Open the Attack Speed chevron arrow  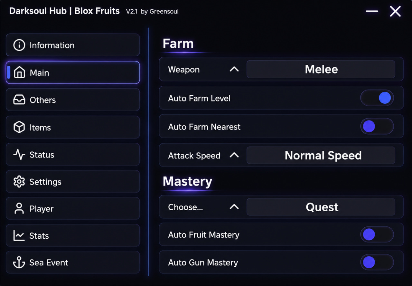tap(234, 155)
